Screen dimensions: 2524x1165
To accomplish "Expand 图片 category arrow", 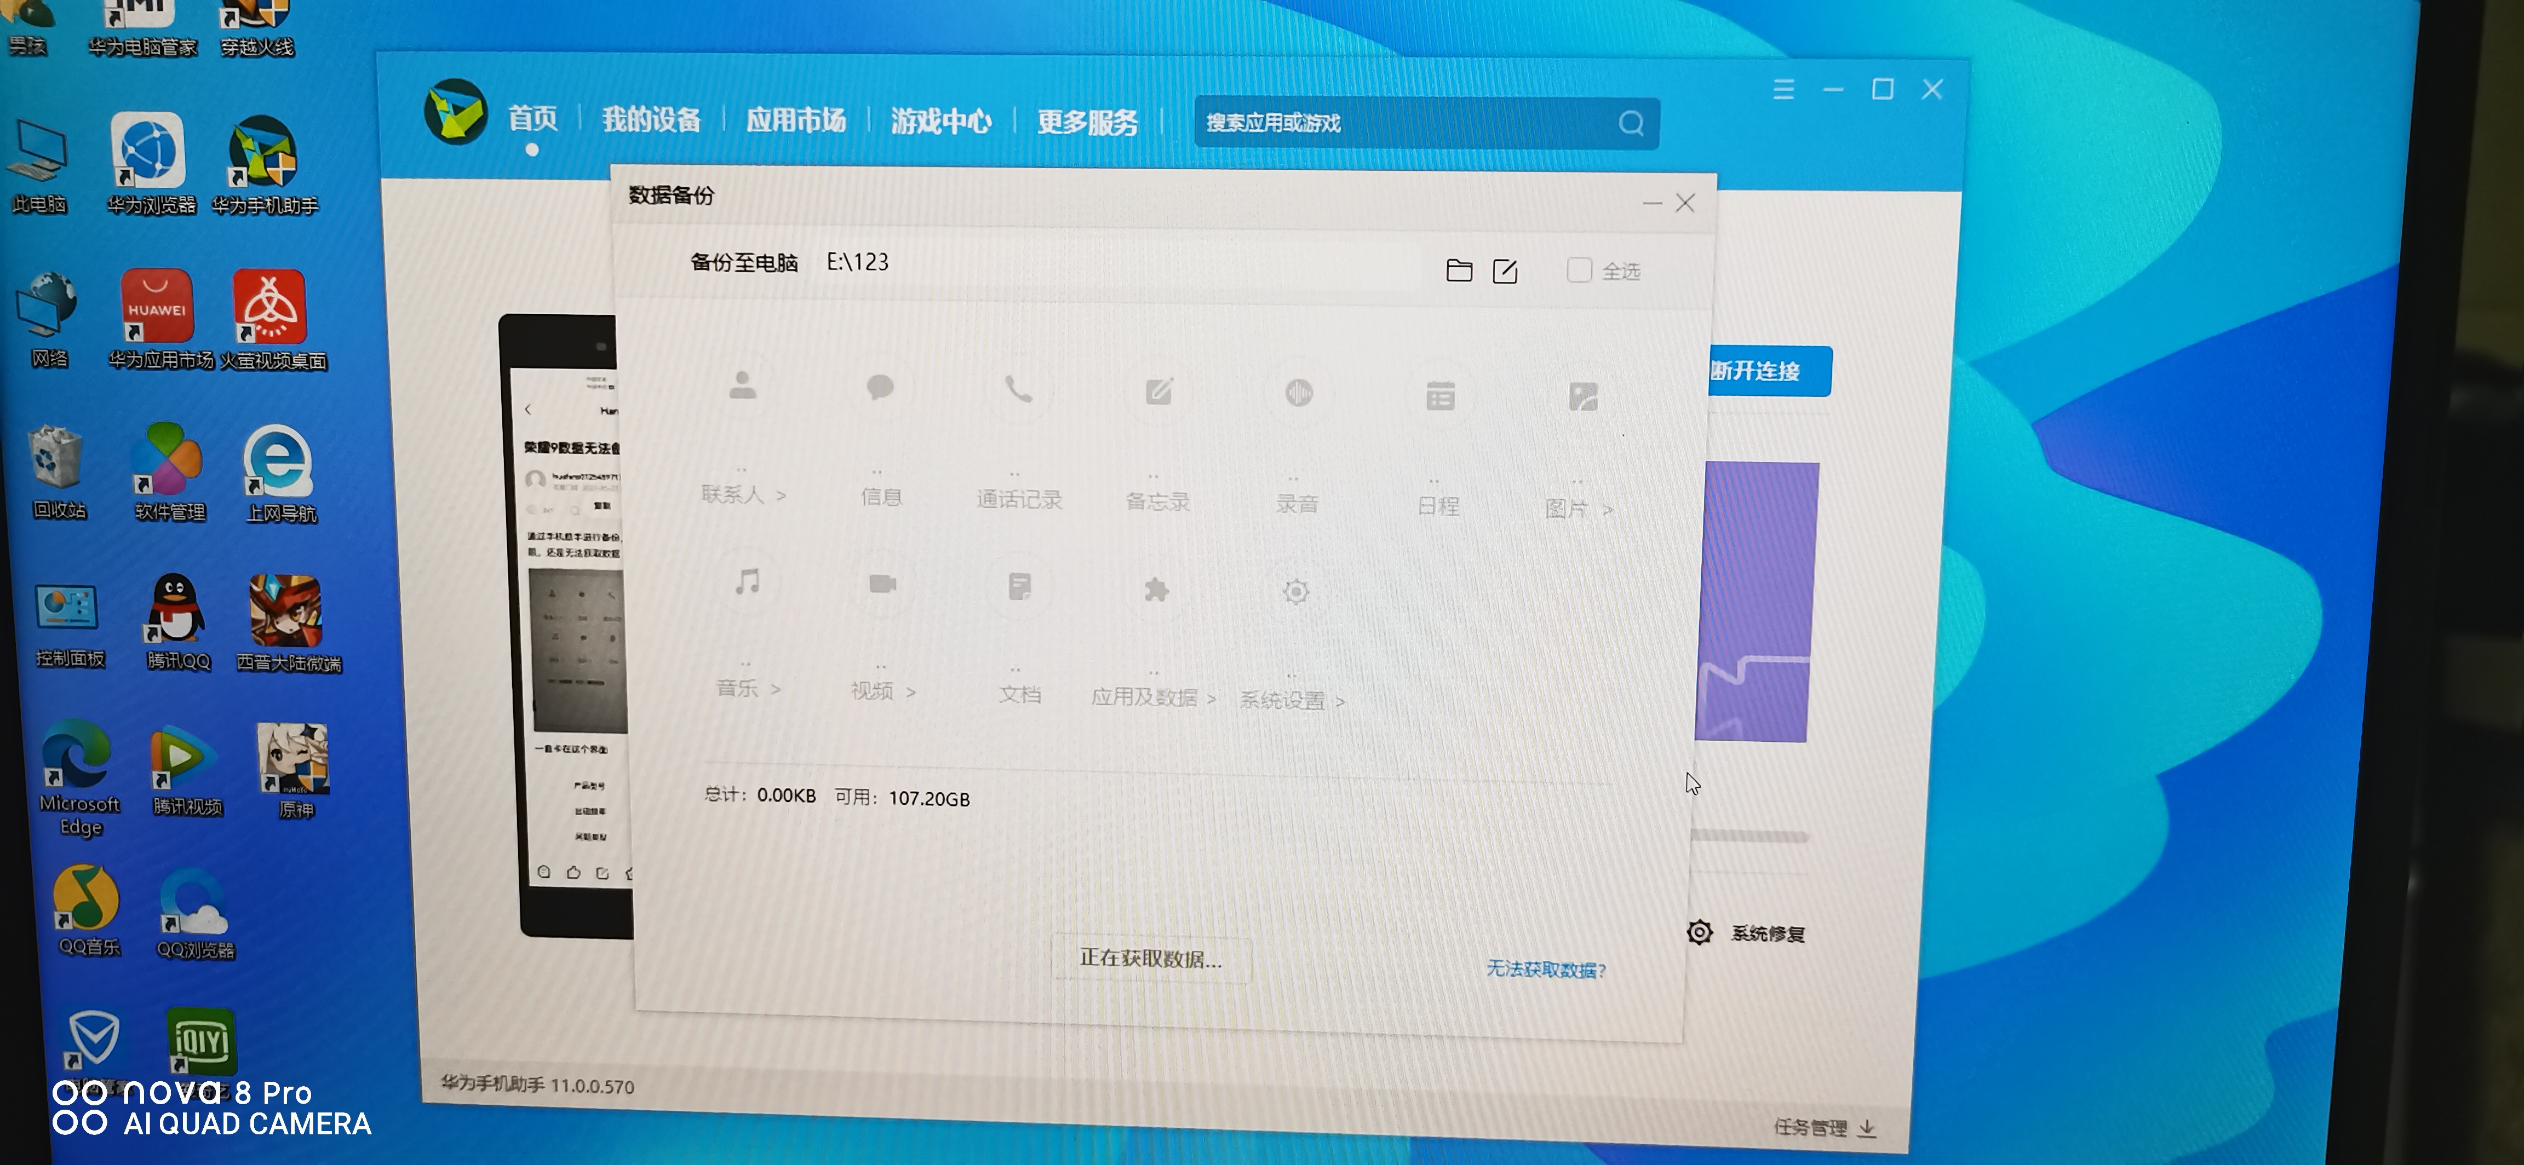I will (x=1607, y=509).
